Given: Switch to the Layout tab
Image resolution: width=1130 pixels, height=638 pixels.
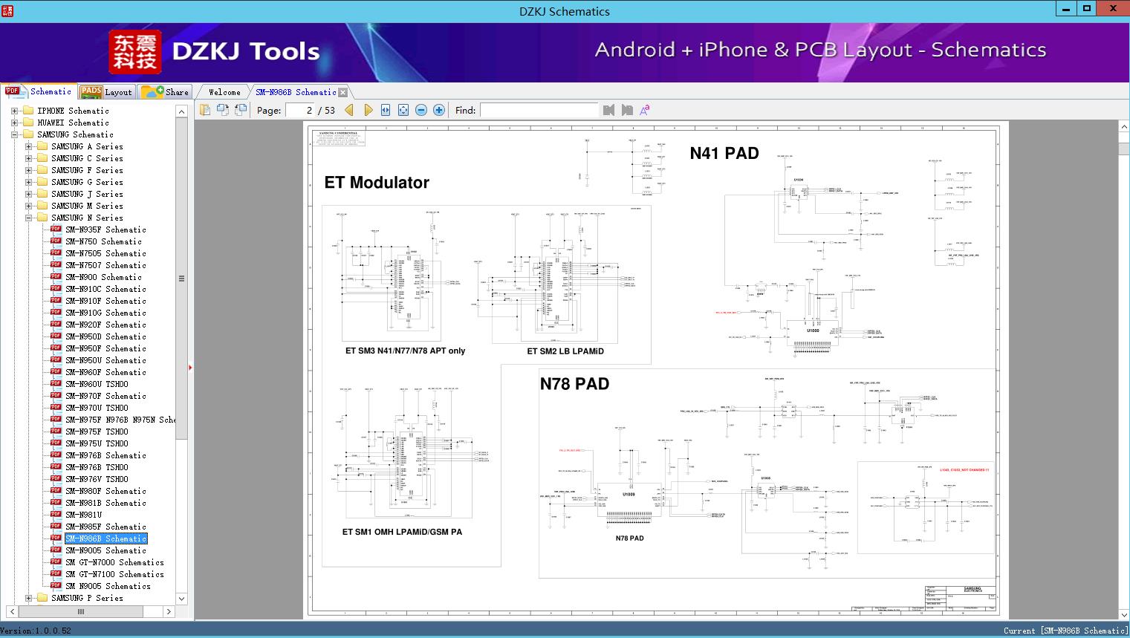Looking at the screenshot, I should (107, 92).
